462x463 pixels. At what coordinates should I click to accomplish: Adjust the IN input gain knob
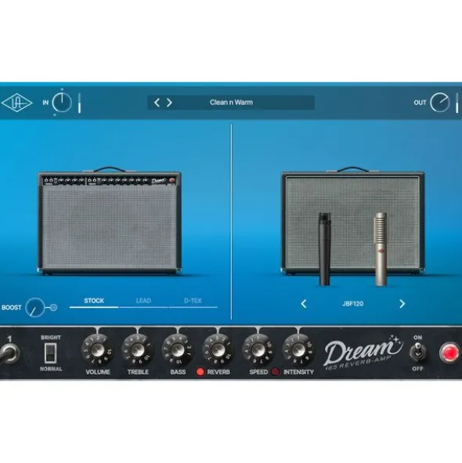[x=62, y=103]
